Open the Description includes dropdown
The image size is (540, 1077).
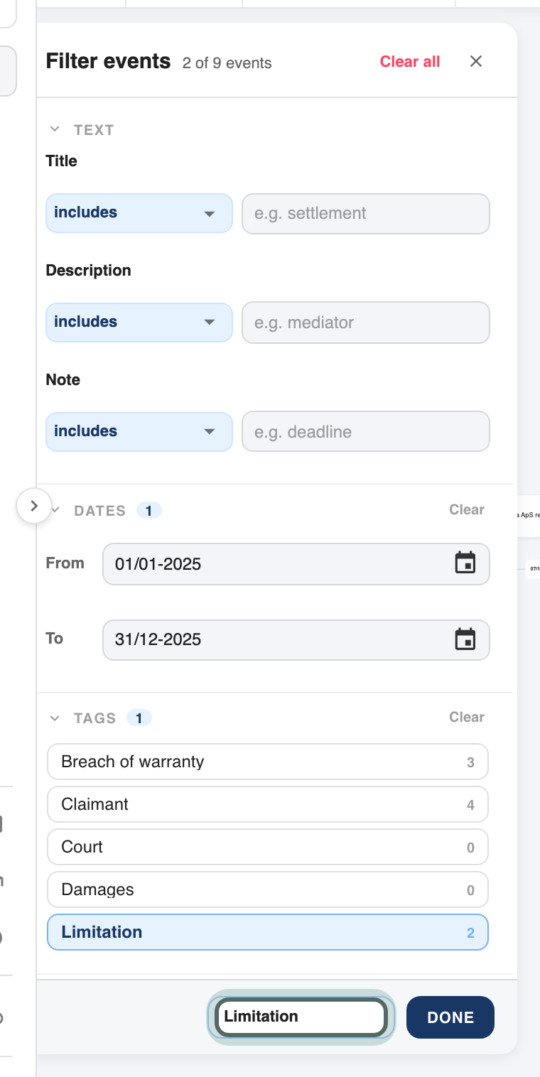tap(139, 323)
